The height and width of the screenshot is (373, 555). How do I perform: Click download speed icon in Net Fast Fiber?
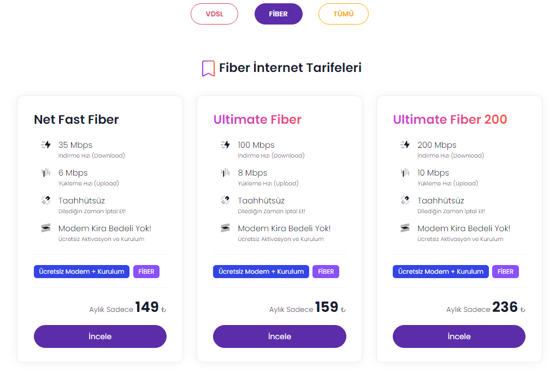pos(46,145)
